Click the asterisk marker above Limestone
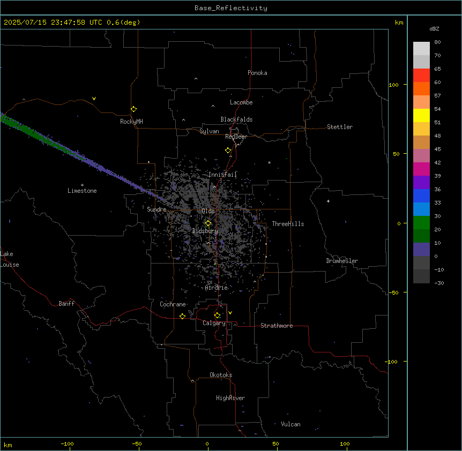The height and width of the screenshot is (451, 462). (x=82, y=185)
